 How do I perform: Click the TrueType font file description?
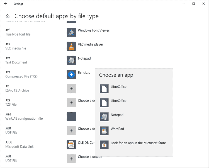pos(18,34)
